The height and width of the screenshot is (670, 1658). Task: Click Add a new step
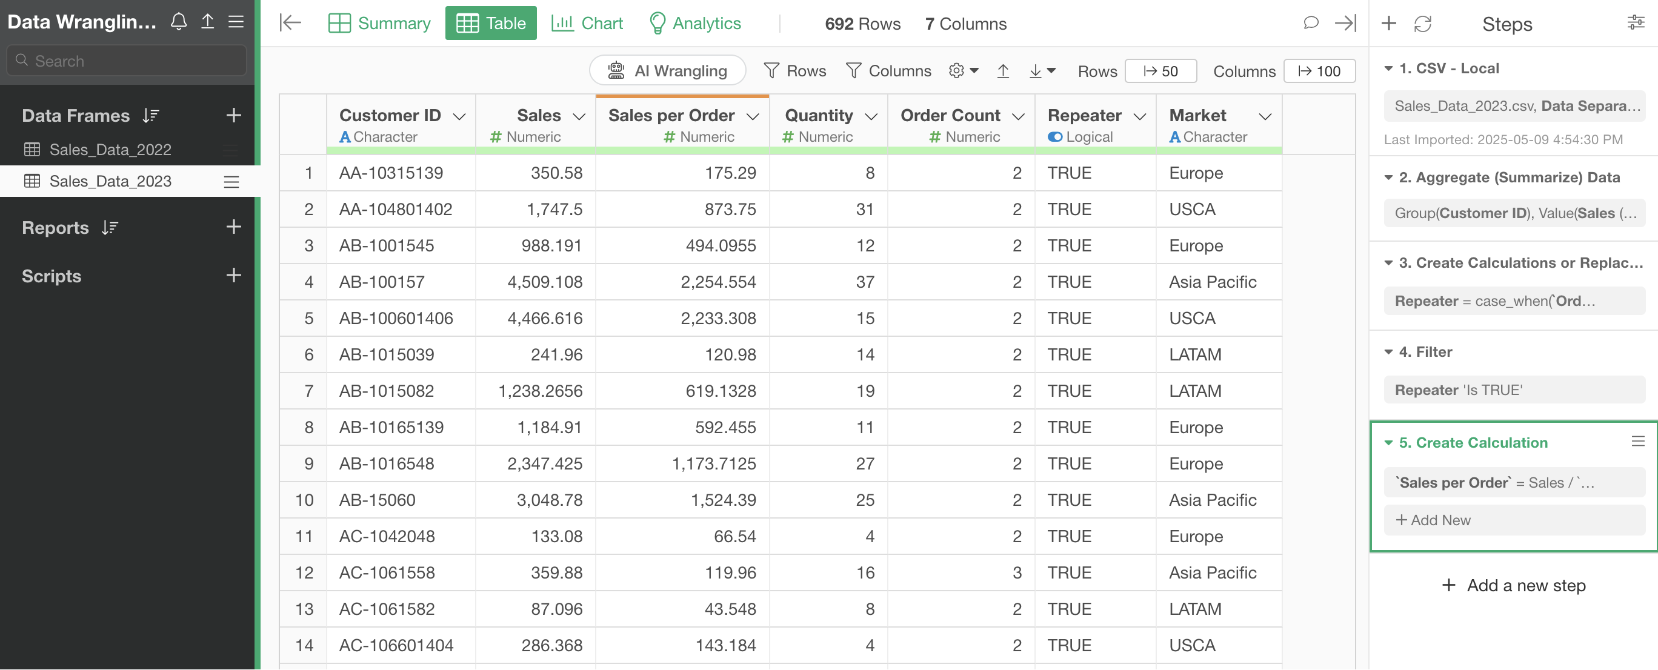click(x=1513, y=586)
